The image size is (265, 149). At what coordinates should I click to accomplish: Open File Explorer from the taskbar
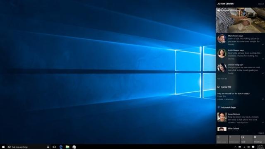coord(67,147)
